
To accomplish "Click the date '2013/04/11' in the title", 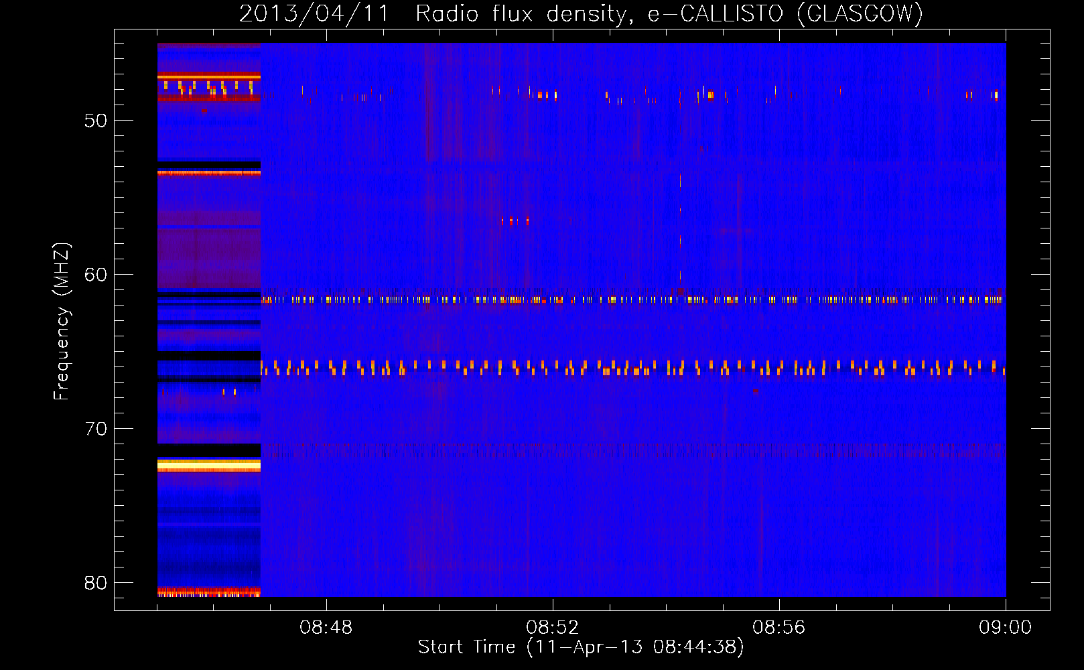I will coord(314,13).
